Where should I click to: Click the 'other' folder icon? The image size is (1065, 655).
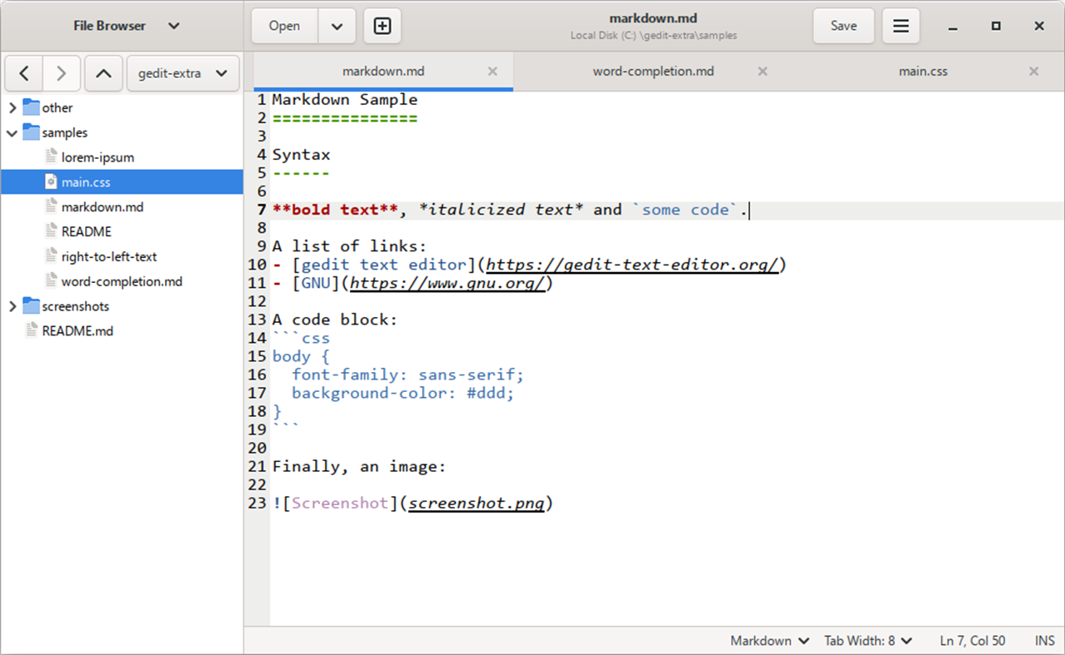click(x=31, y=107)
